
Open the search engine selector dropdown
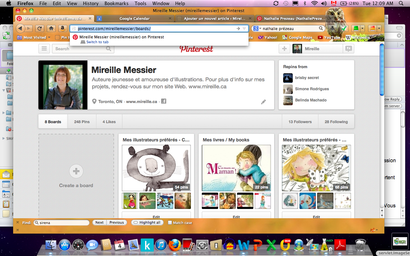[257, 28]
